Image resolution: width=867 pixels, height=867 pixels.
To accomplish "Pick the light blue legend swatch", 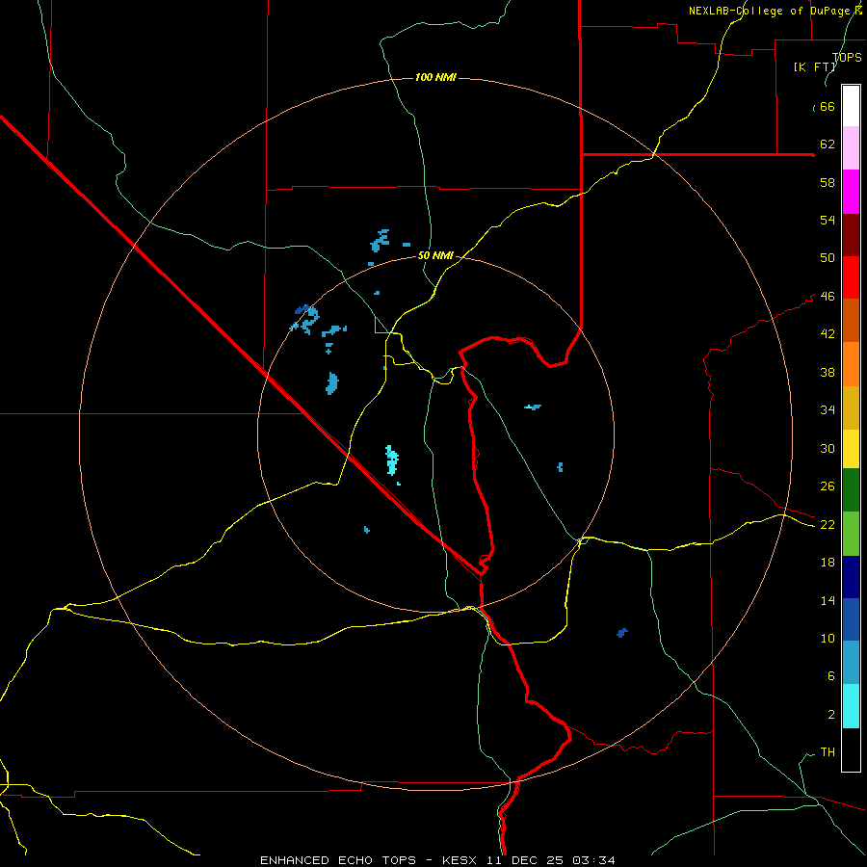I will pyautogui.click(x=851, y=663).
